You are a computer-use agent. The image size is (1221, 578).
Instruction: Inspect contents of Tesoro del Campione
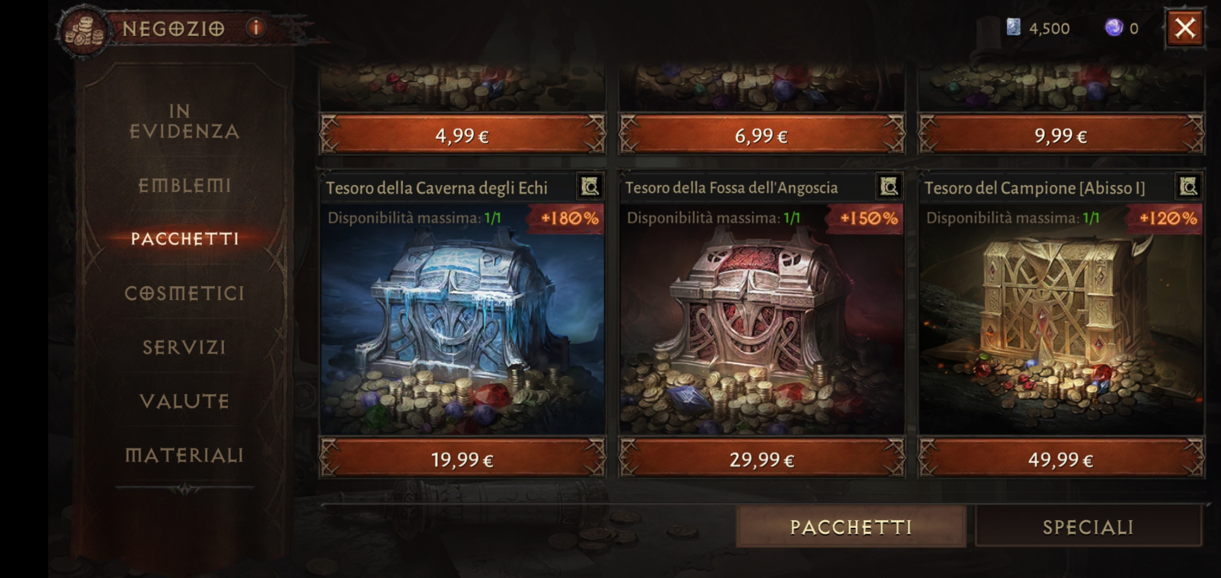coord(1188,187)
